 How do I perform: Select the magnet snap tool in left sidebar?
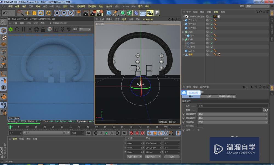pyautogui.click(x=4, y=96)
